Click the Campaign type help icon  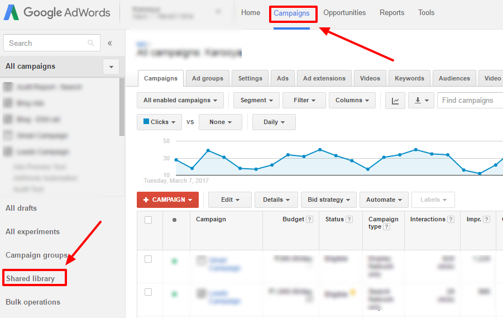[386, 227]
